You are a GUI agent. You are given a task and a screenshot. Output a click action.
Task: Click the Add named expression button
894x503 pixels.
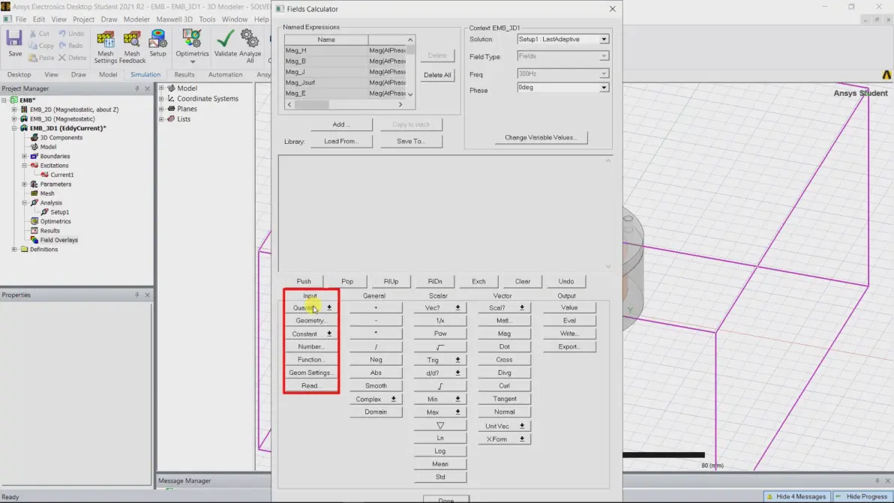(x=341, y=124)
